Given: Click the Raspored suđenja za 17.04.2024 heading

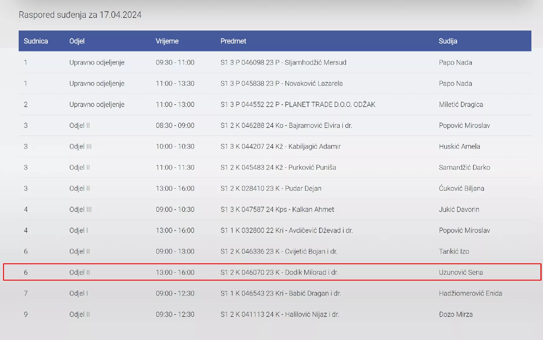Looking at the screenshot, I should (80, 15).
